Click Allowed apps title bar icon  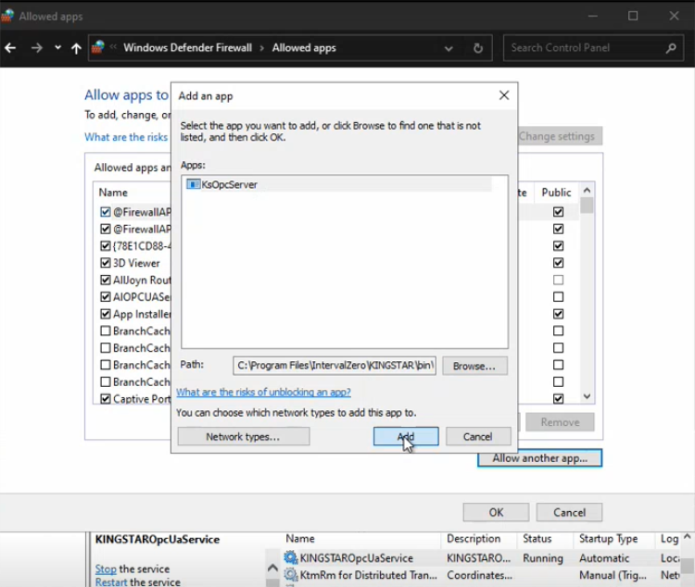[7, 16]
